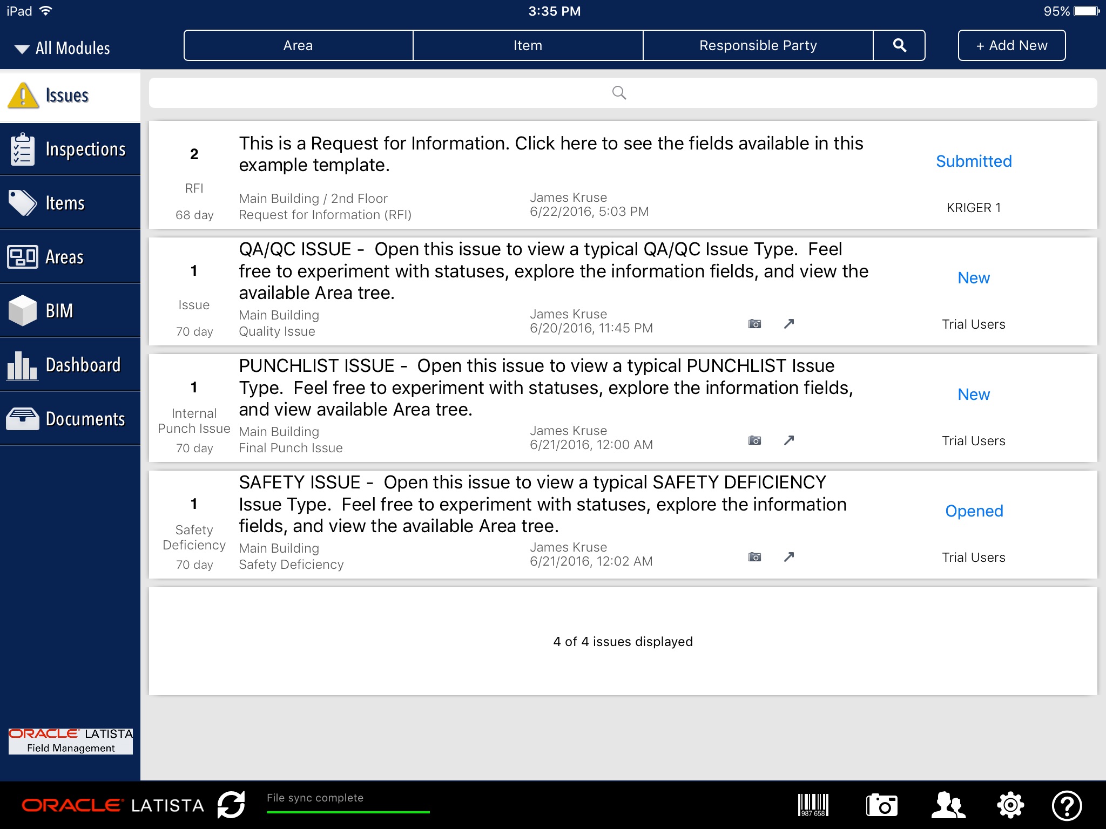Viewport: 1106px width, 829px height.
Task: Tap arrow icon on Safety issue row
Action: tap(789, 556)
